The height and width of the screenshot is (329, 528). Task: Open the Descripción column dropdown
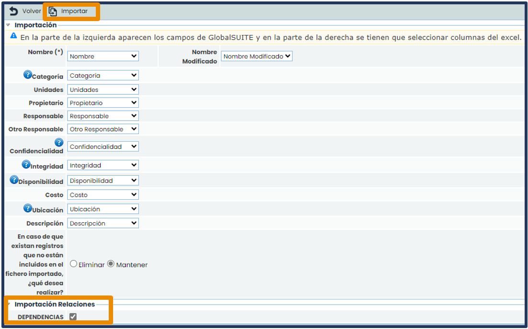coord(103,223)
